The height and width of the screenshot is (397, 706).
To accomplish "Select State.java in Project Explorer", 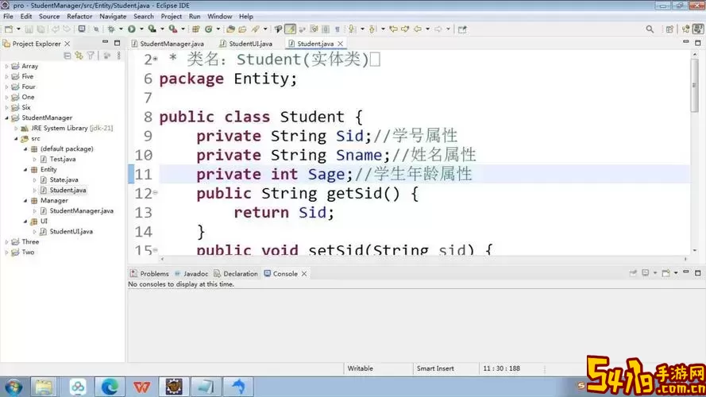I will (64, 179).
